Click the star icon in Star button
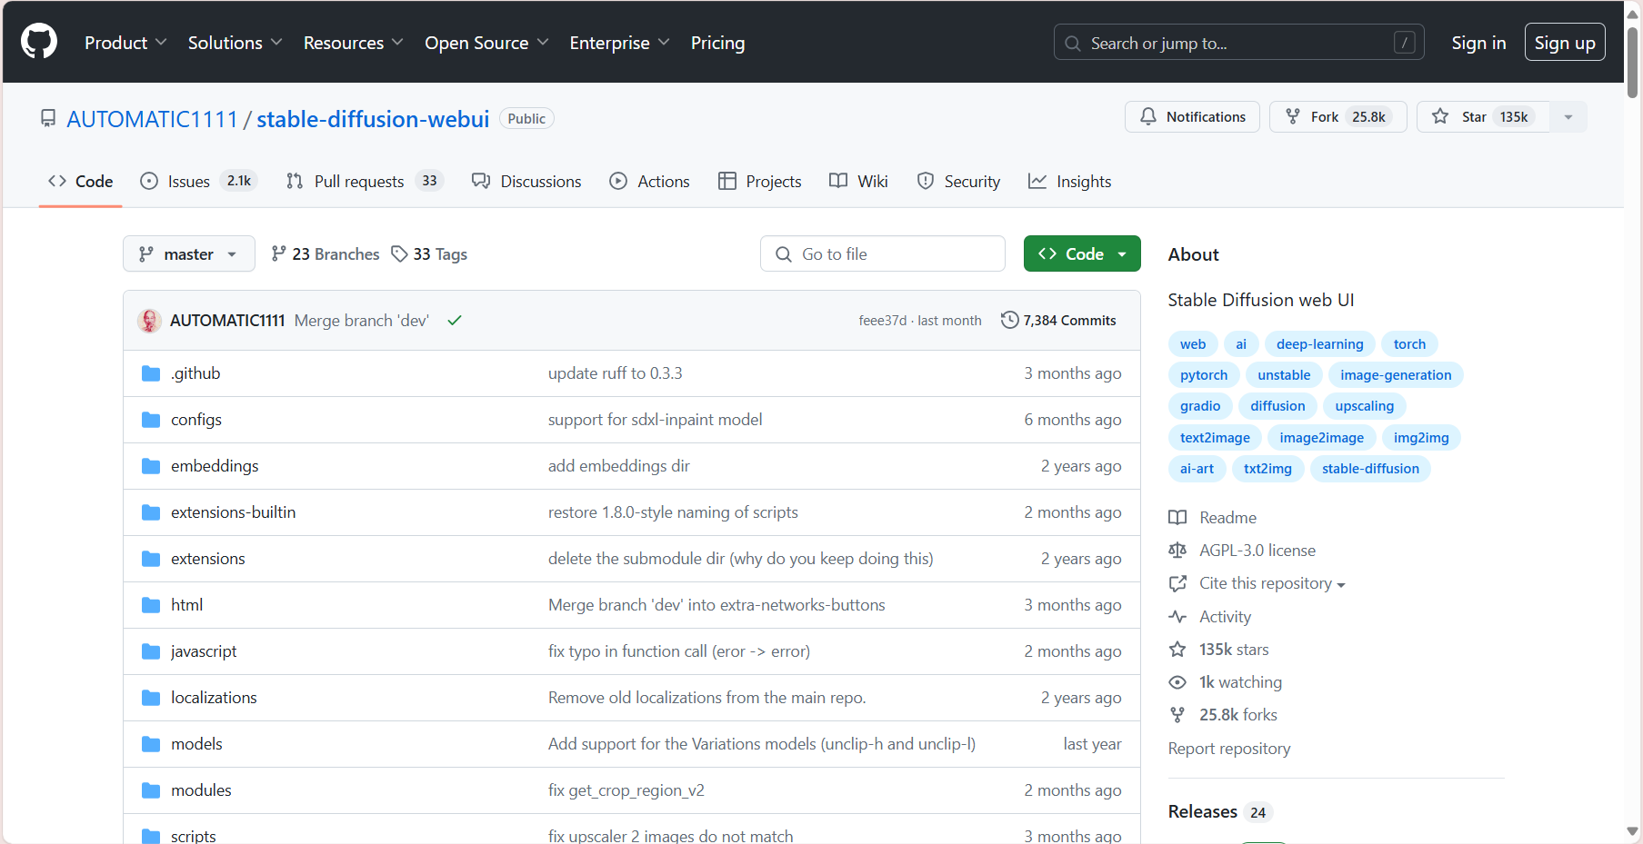 point(1440,116)
